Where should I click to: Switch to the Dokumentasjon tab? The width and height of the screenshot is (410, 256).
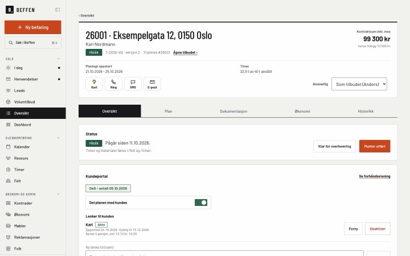coord(233,112)
